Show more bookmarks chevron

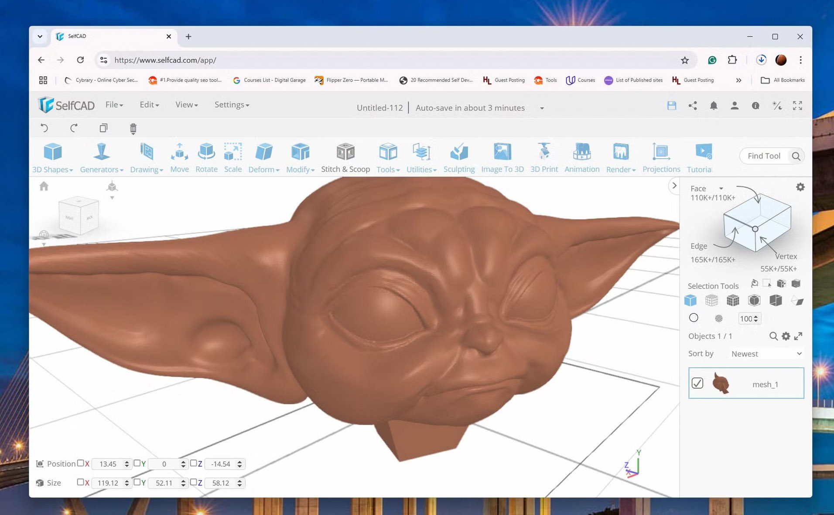pos(738,80)
